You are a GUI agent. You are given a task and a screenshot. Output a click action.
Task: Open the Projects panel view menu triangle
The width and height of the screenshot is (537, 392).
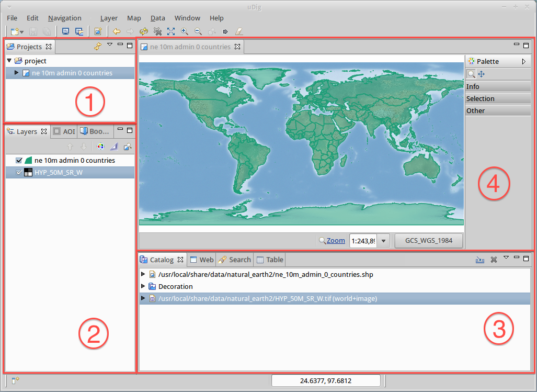110,44
